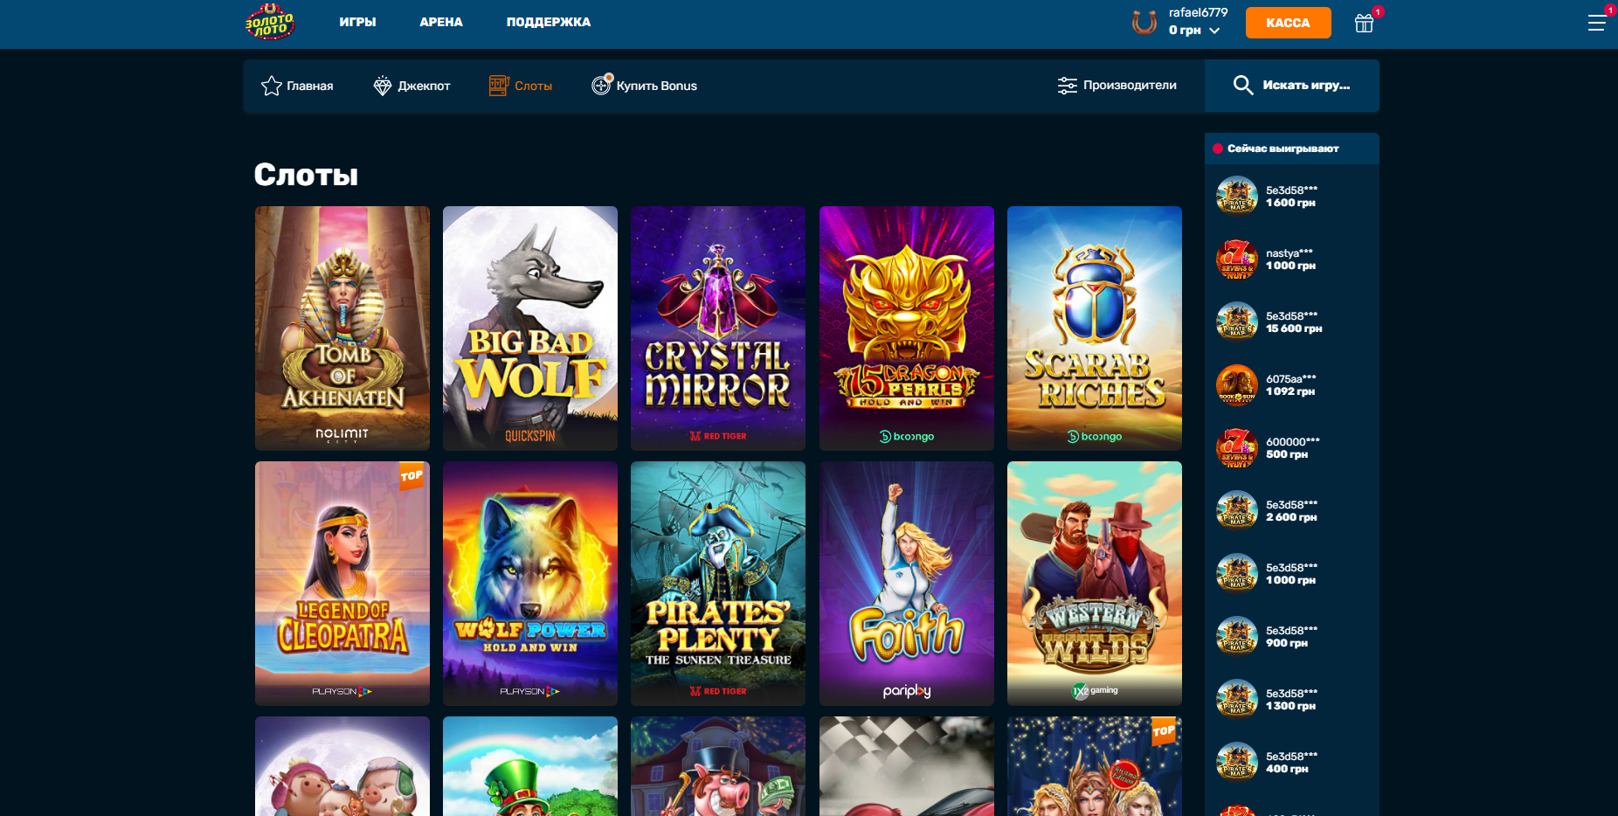
Task: Launch 15 Dragon Pearls slot
Action: point(907,328)
